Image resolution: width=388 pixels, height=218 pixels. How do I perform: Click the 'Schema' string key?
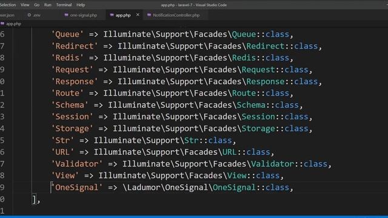tap(70, 105)
